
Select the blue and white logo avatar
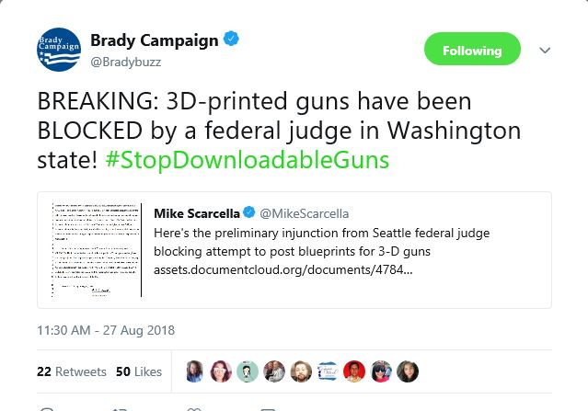pos(328,371)
